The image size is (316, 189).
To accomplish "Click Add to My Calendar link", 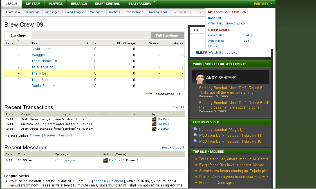I will [x=108, y=181].
